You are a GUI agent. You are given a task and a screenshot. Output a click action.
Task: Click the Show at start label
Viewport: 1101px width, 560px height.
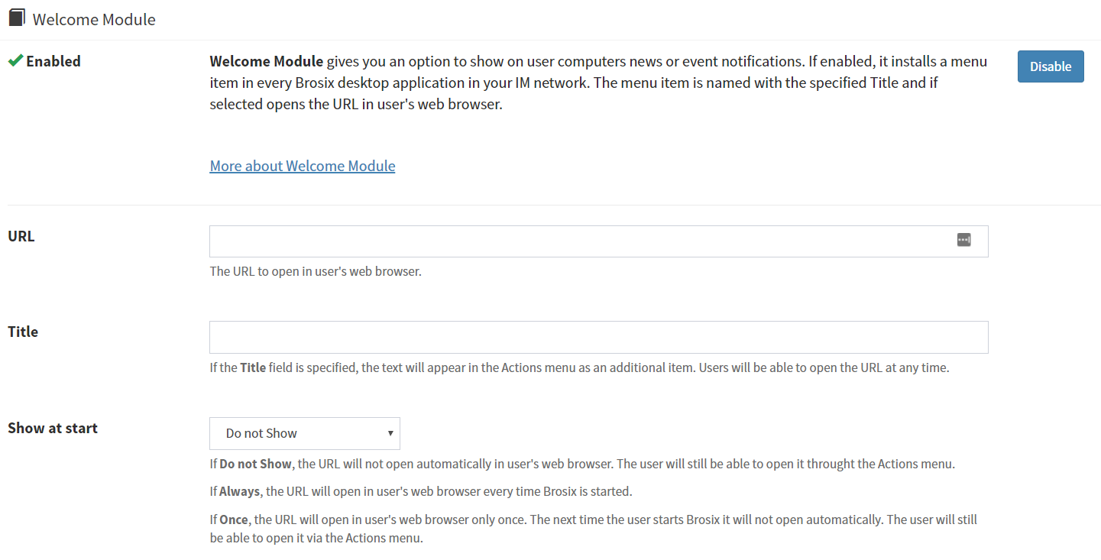tap(53, 428)
